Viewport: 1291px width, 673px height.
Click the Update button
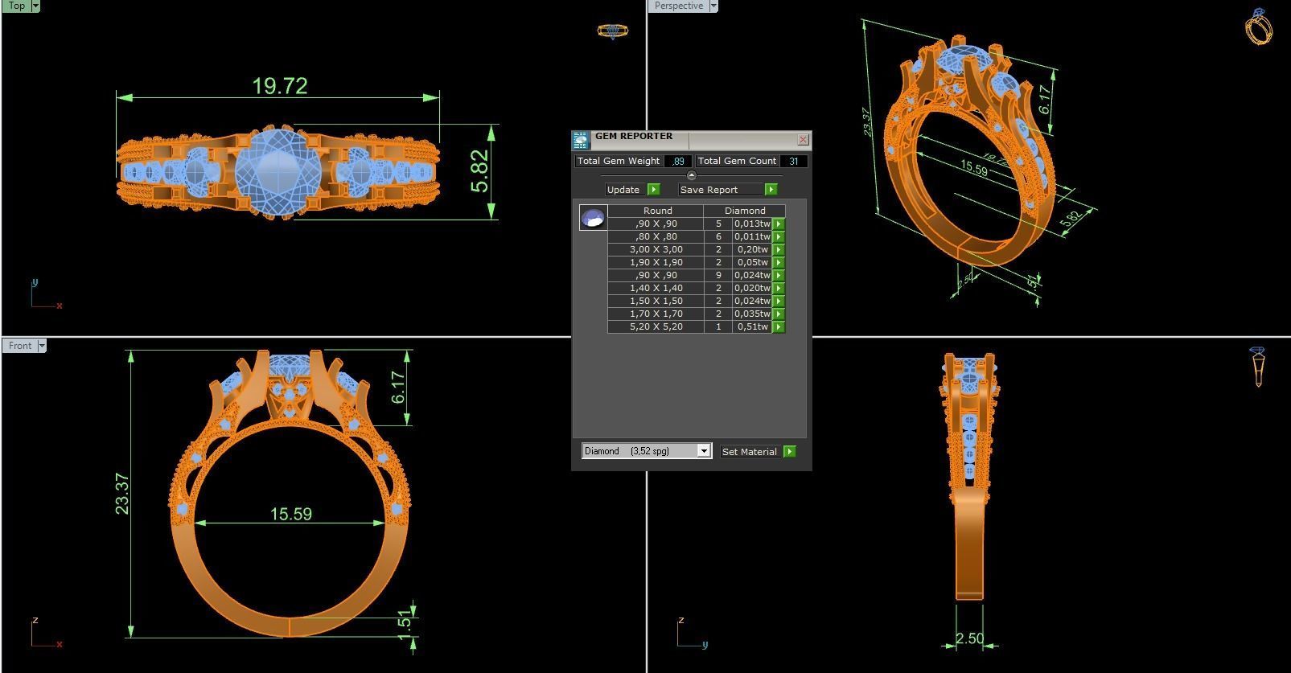[x=626, y=190]
